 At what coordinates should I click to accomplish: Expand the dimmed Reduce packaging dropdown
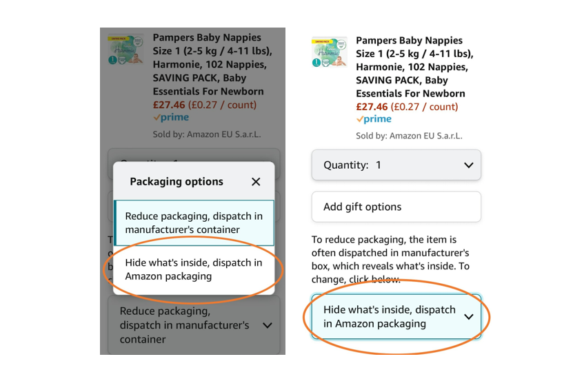[194, 325]
